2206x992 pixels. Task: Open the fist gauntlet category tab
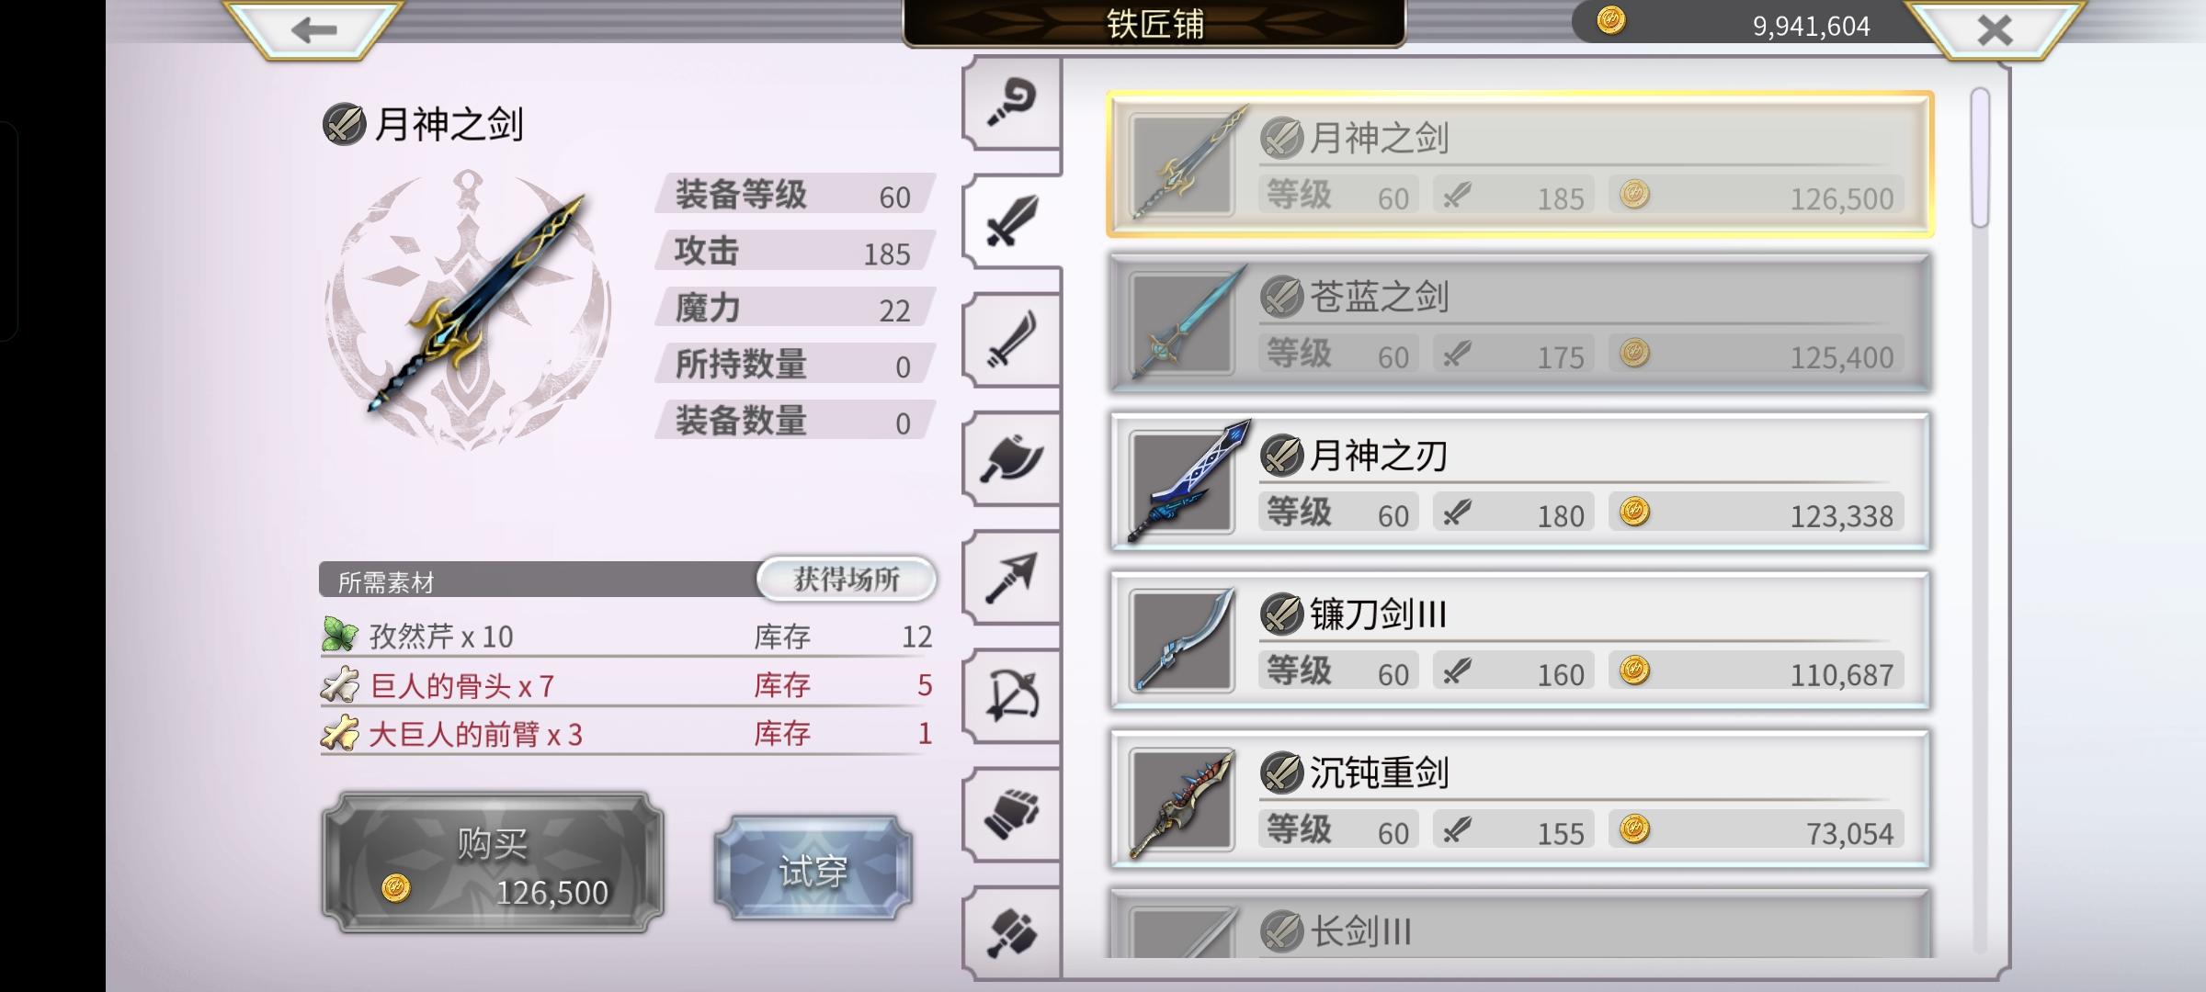click(x=1011, y=814)
